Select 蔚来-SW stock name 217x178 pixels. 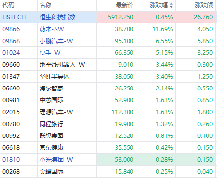[51, 29]
